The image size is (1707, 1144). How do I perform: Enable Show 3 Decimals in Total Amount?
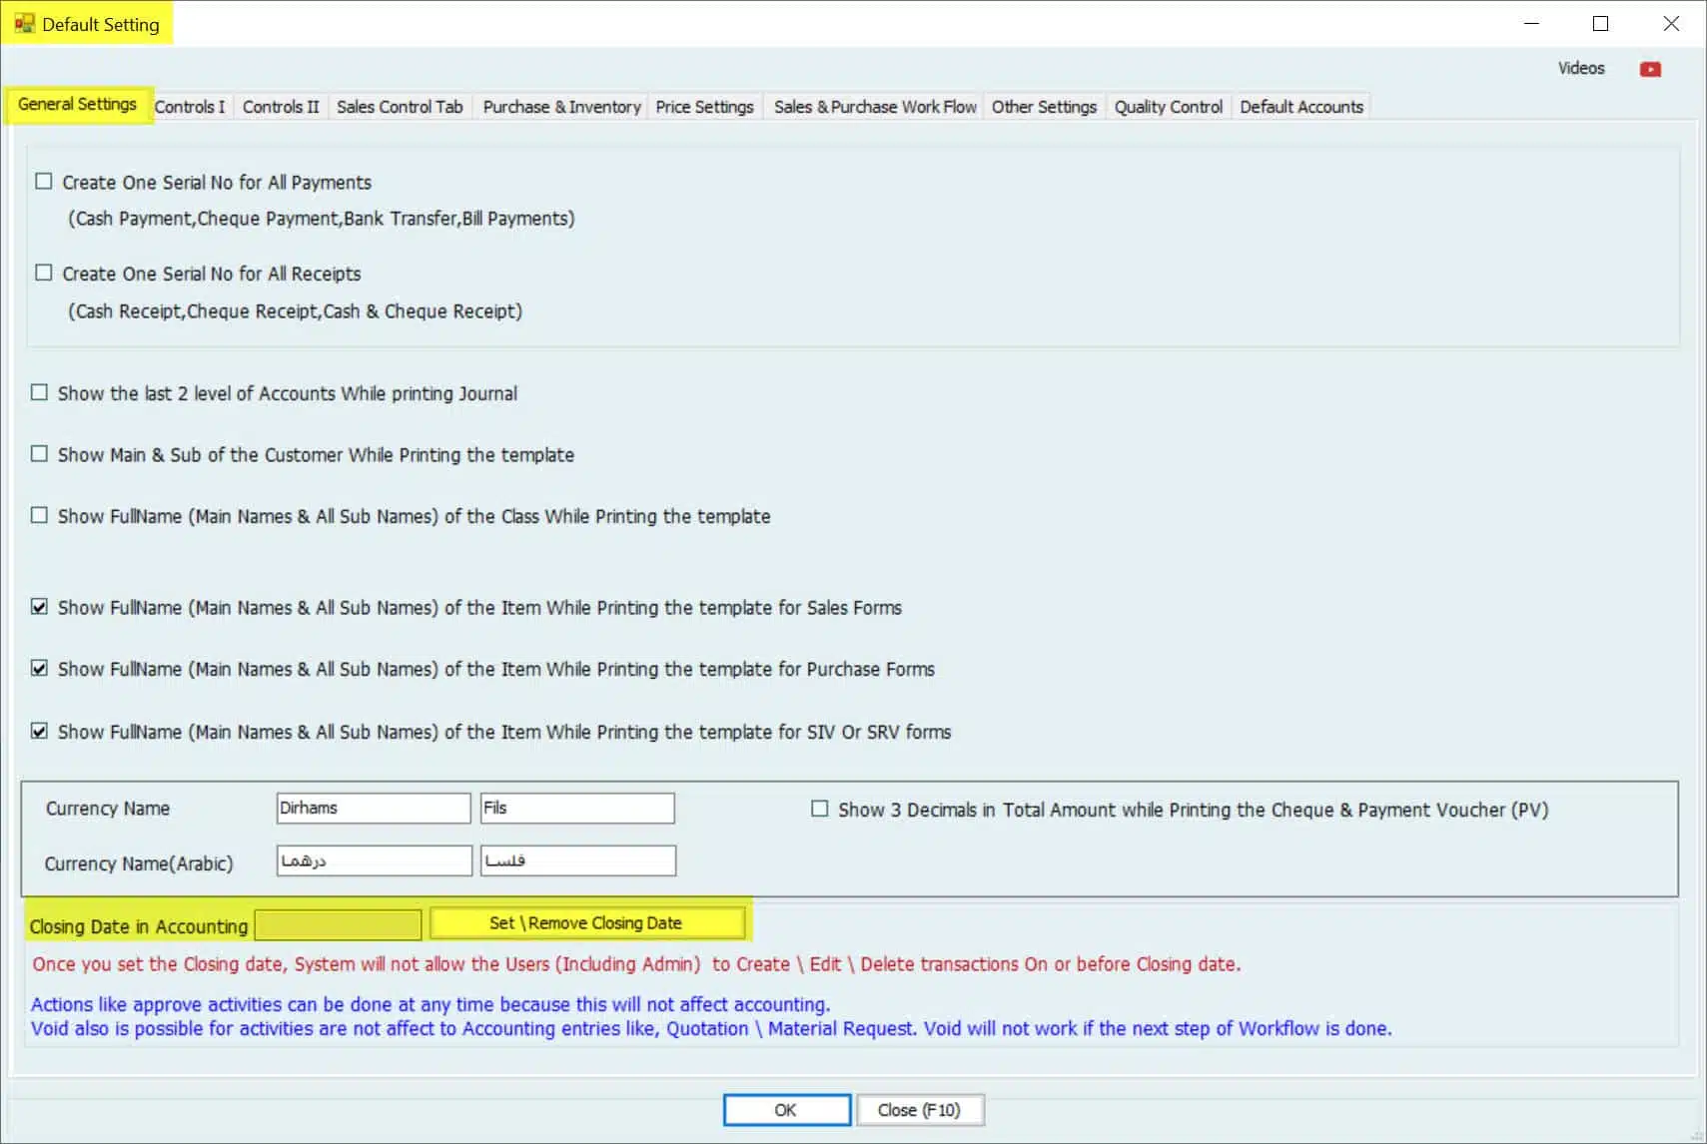pos(820,809)
